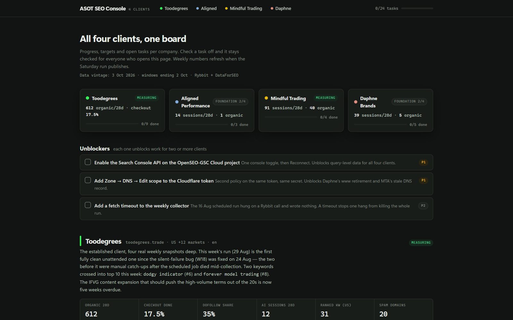This screenshot has width=513, height=320.
Task: Click the FOUNDATION 2/4 badge on Daphne Brands
Action: coord(409,101)
